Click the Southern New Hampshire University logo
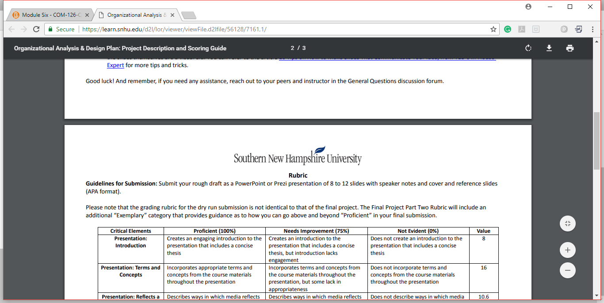The width and height of the screenshot is (604, 303). click(298, 156)
